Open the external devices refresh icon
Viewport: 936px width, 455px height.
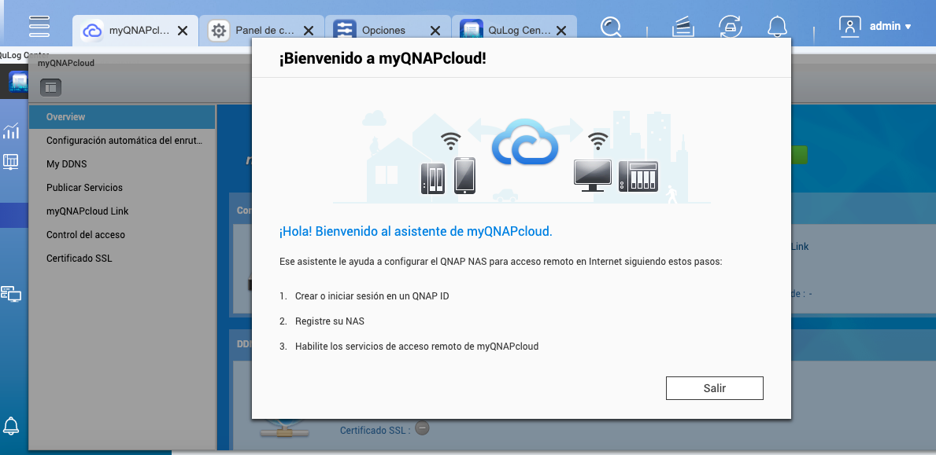(x=731, y=28)
